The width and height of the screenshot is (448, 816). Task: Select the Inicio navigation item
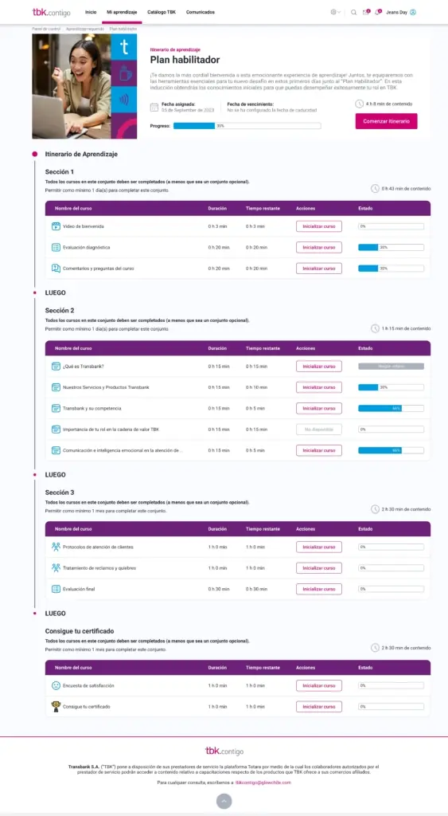click(91, 12)
